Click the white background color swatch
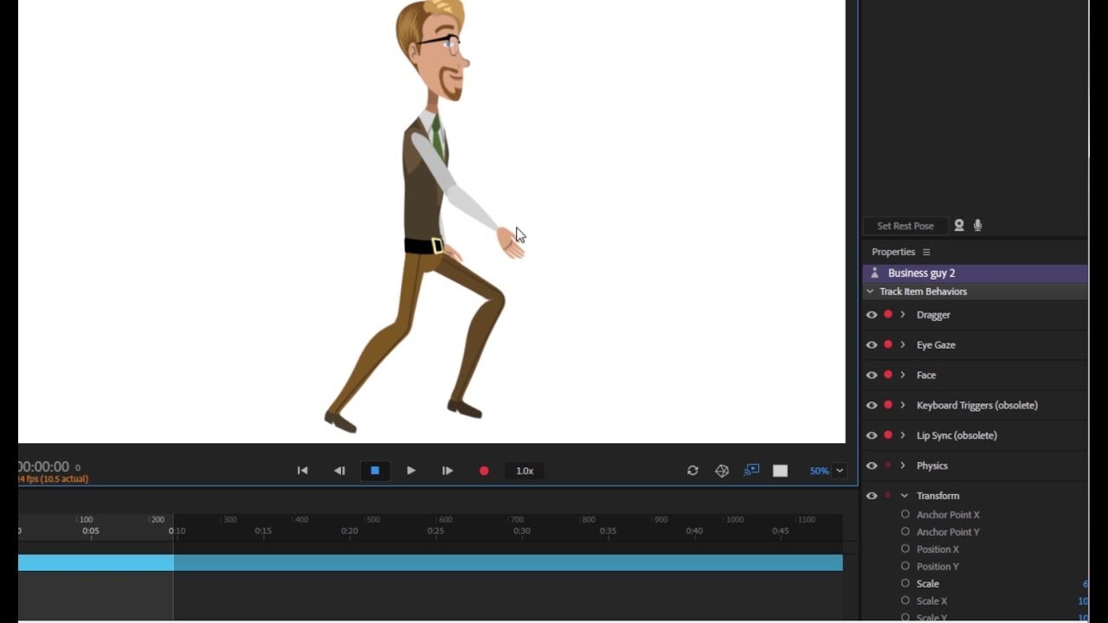 point(781,471)
